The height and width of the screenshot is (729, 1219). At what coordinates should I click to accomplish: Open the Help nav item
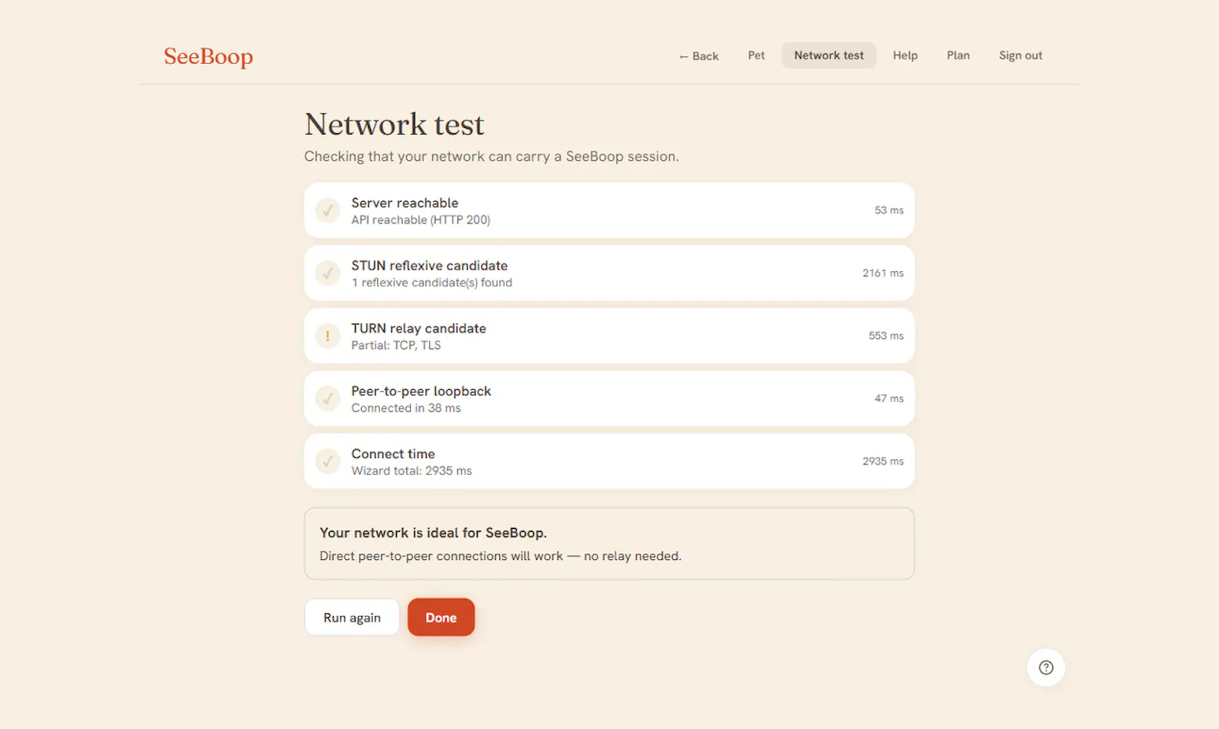tap(905, 56)
